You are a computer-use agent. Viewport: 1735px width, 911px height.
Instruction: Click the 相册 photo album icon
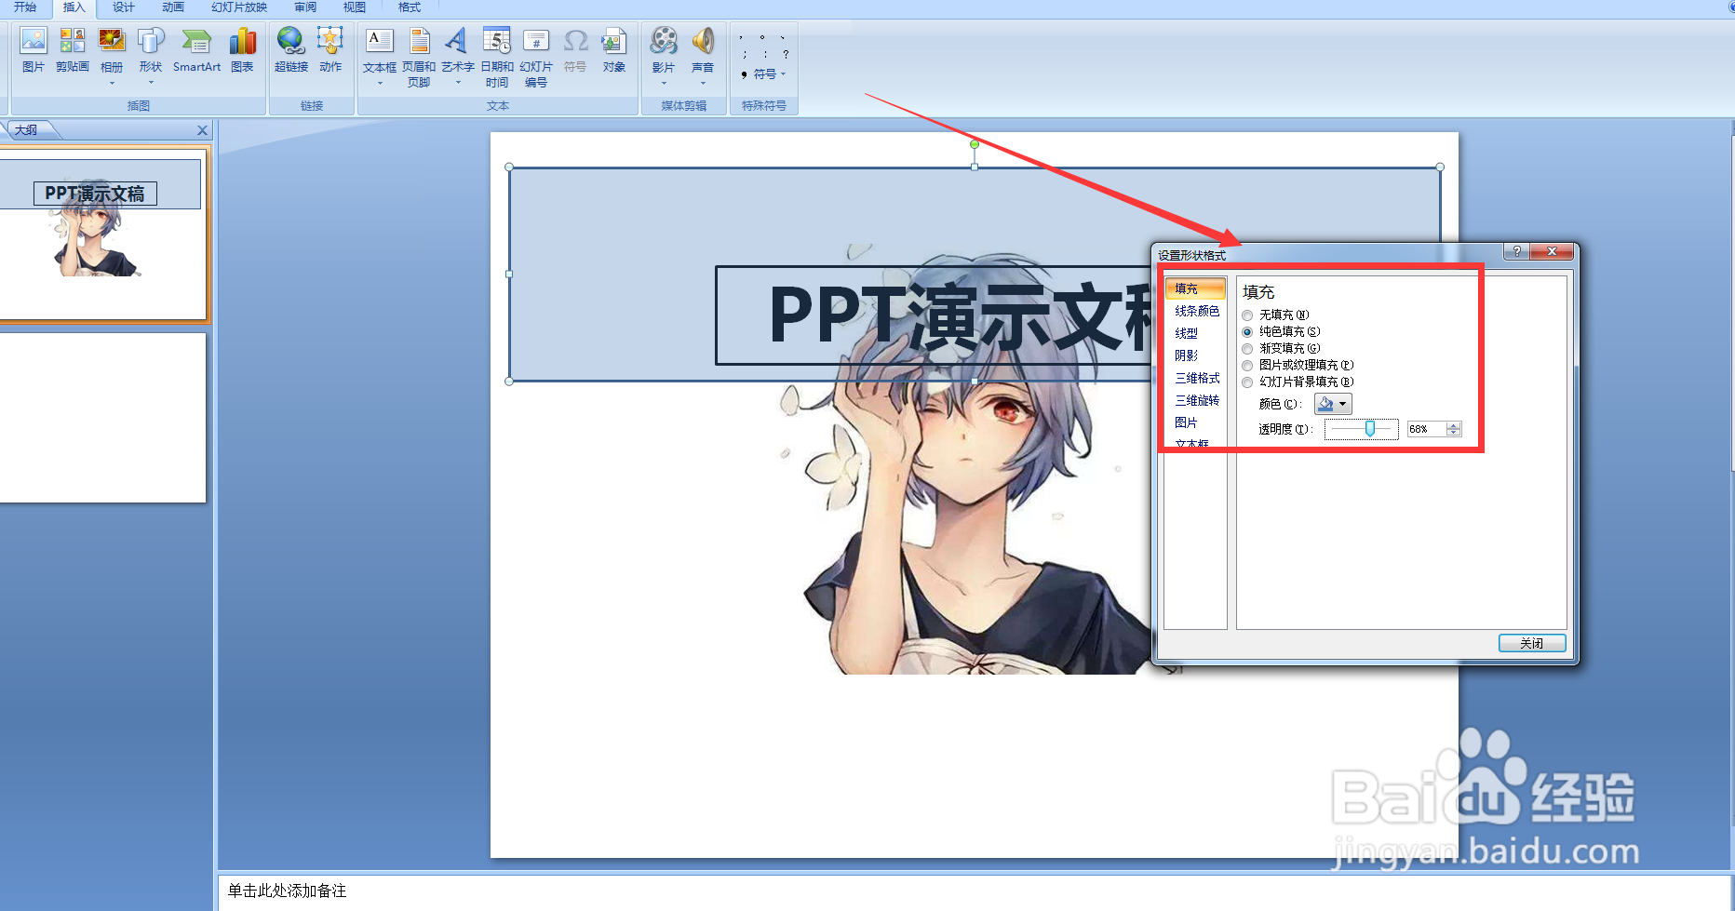(112, 41)
